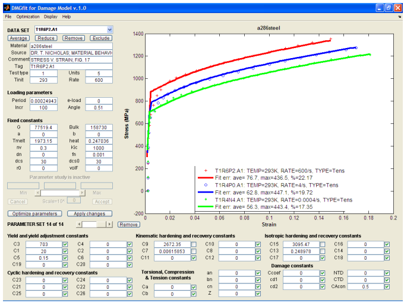The image size is (404, 303).
Task: Toggle the checkbox beside the C3 value
Action: pyautogui.click(x=65, y=244)
